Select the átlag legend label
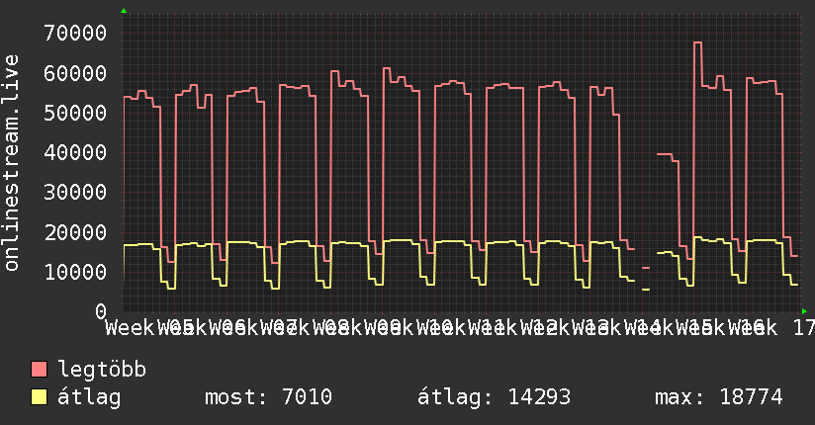815x425 pixels. point(89,397)
